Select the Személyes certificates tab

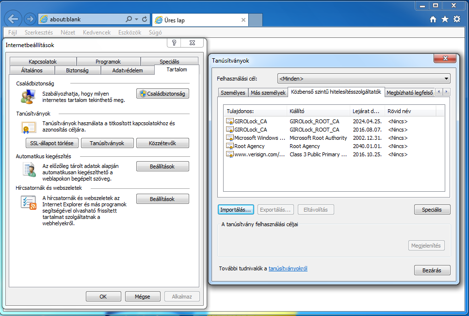click(x=233, y=92)
